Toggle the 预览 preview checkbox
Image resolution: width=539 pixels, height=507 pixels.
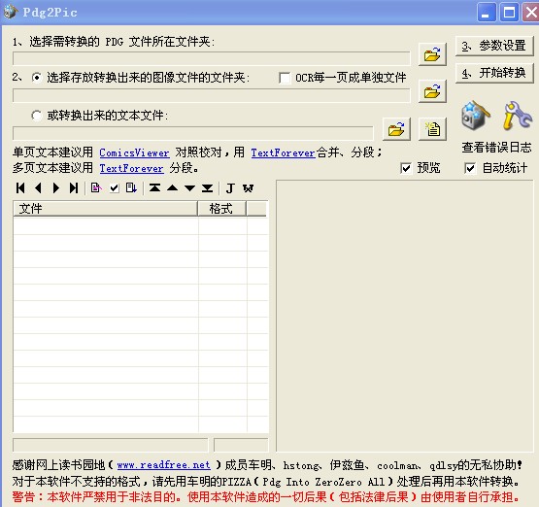(406, 168)
